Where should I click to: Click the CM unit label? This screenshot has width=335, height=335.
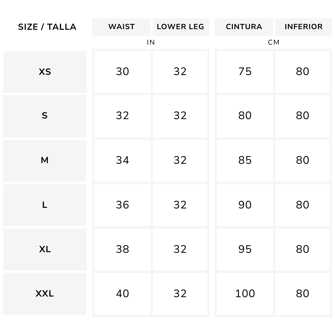(x=274, y=42)
